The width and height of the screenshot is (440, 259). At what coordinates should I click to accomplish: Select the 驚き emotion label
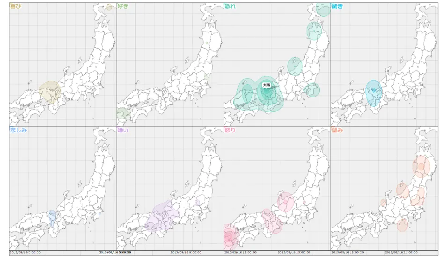(337, 6)
